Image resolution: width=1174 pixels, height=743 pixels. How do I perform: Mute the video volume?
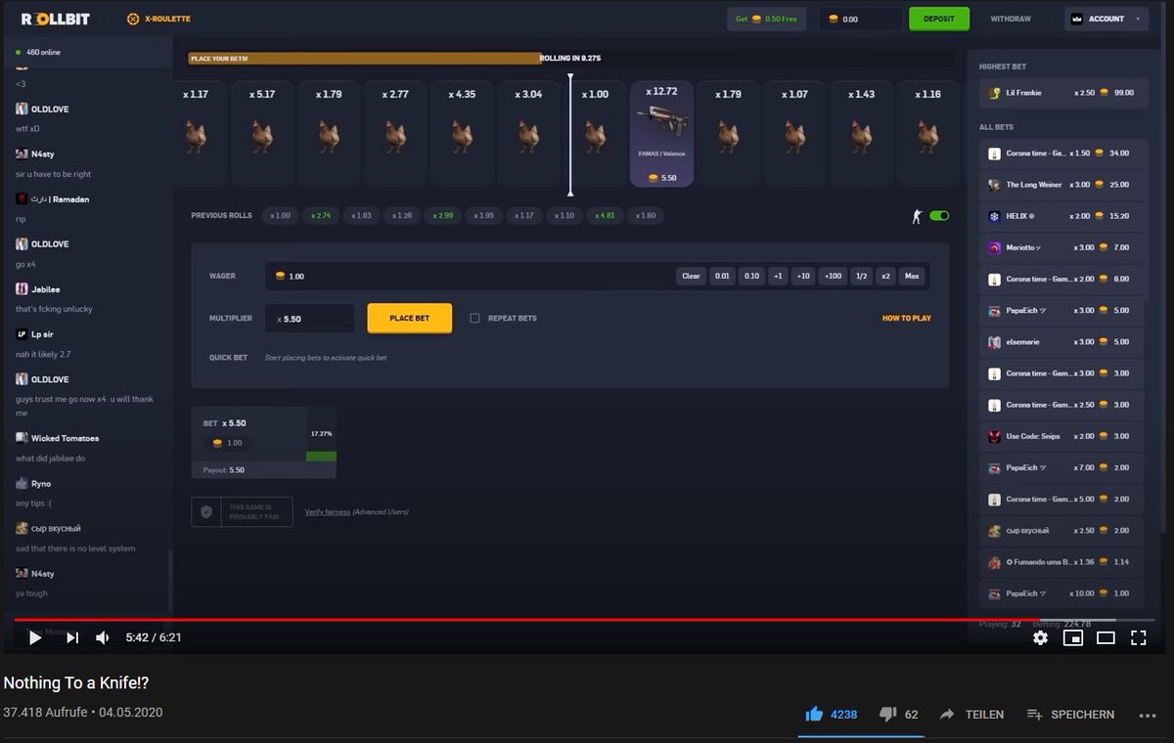coord(102,637)
